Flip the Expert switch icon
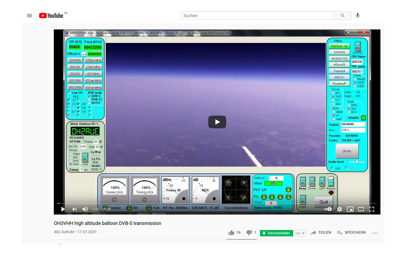Screen dimensions: 419x253 pos(302,200)
